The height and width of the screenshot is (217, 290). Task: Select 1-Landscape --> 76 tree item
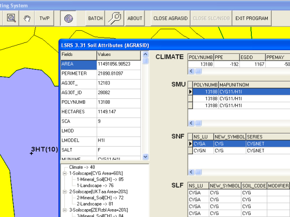(x=95, y=186)
